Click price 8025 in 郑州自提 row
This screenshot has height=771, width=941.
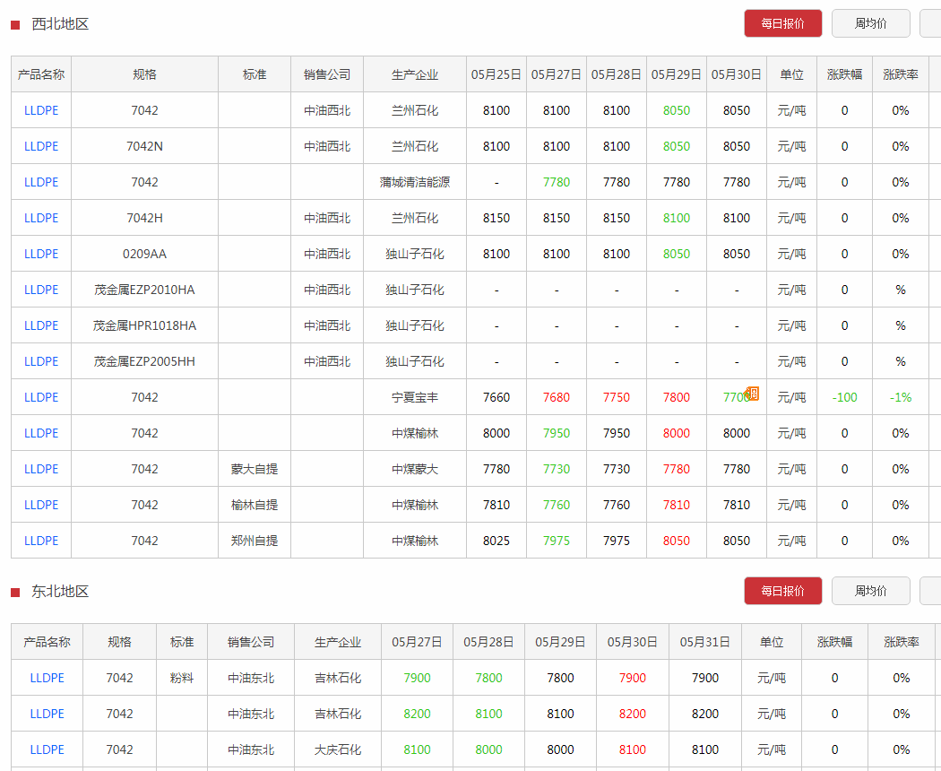coord(496,541)
